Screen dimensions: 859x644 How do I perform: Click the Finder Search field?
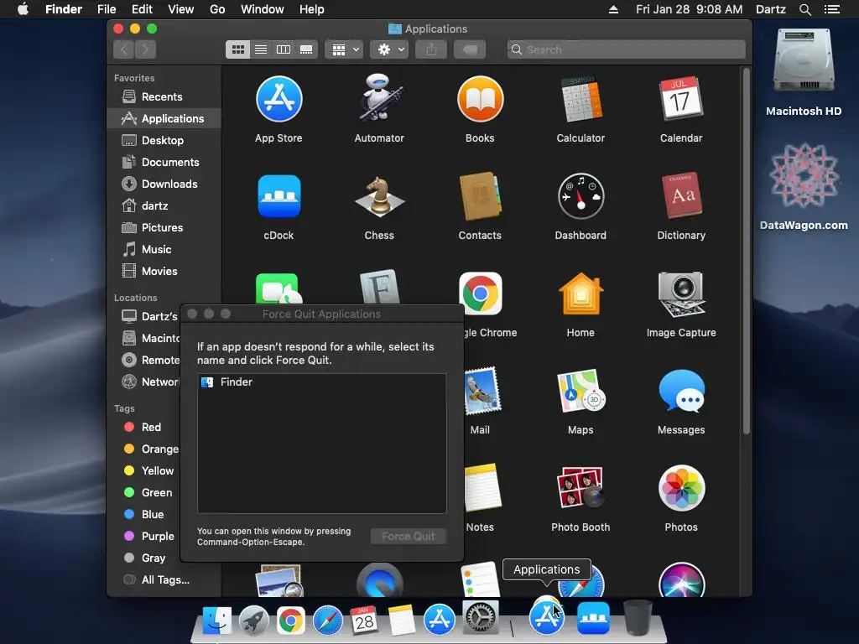click(x=626, y=49)
